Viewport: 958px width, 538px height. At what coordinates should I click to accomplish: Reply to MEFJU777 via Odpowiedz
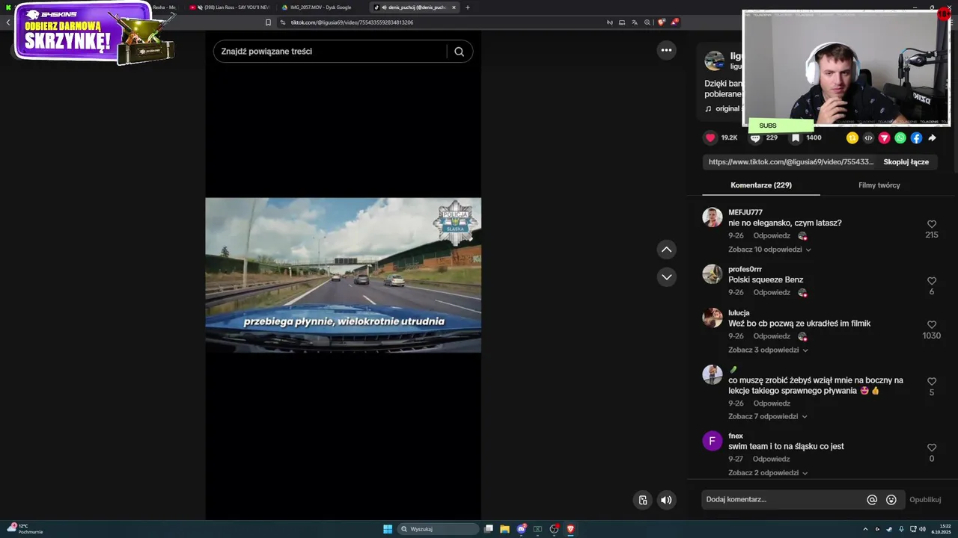772,235
